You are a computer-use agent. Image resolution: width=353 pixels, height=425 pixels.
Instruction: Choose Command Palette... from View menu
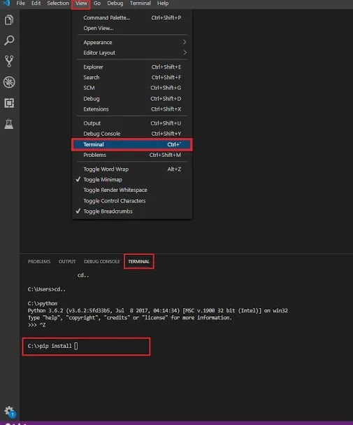132,18
